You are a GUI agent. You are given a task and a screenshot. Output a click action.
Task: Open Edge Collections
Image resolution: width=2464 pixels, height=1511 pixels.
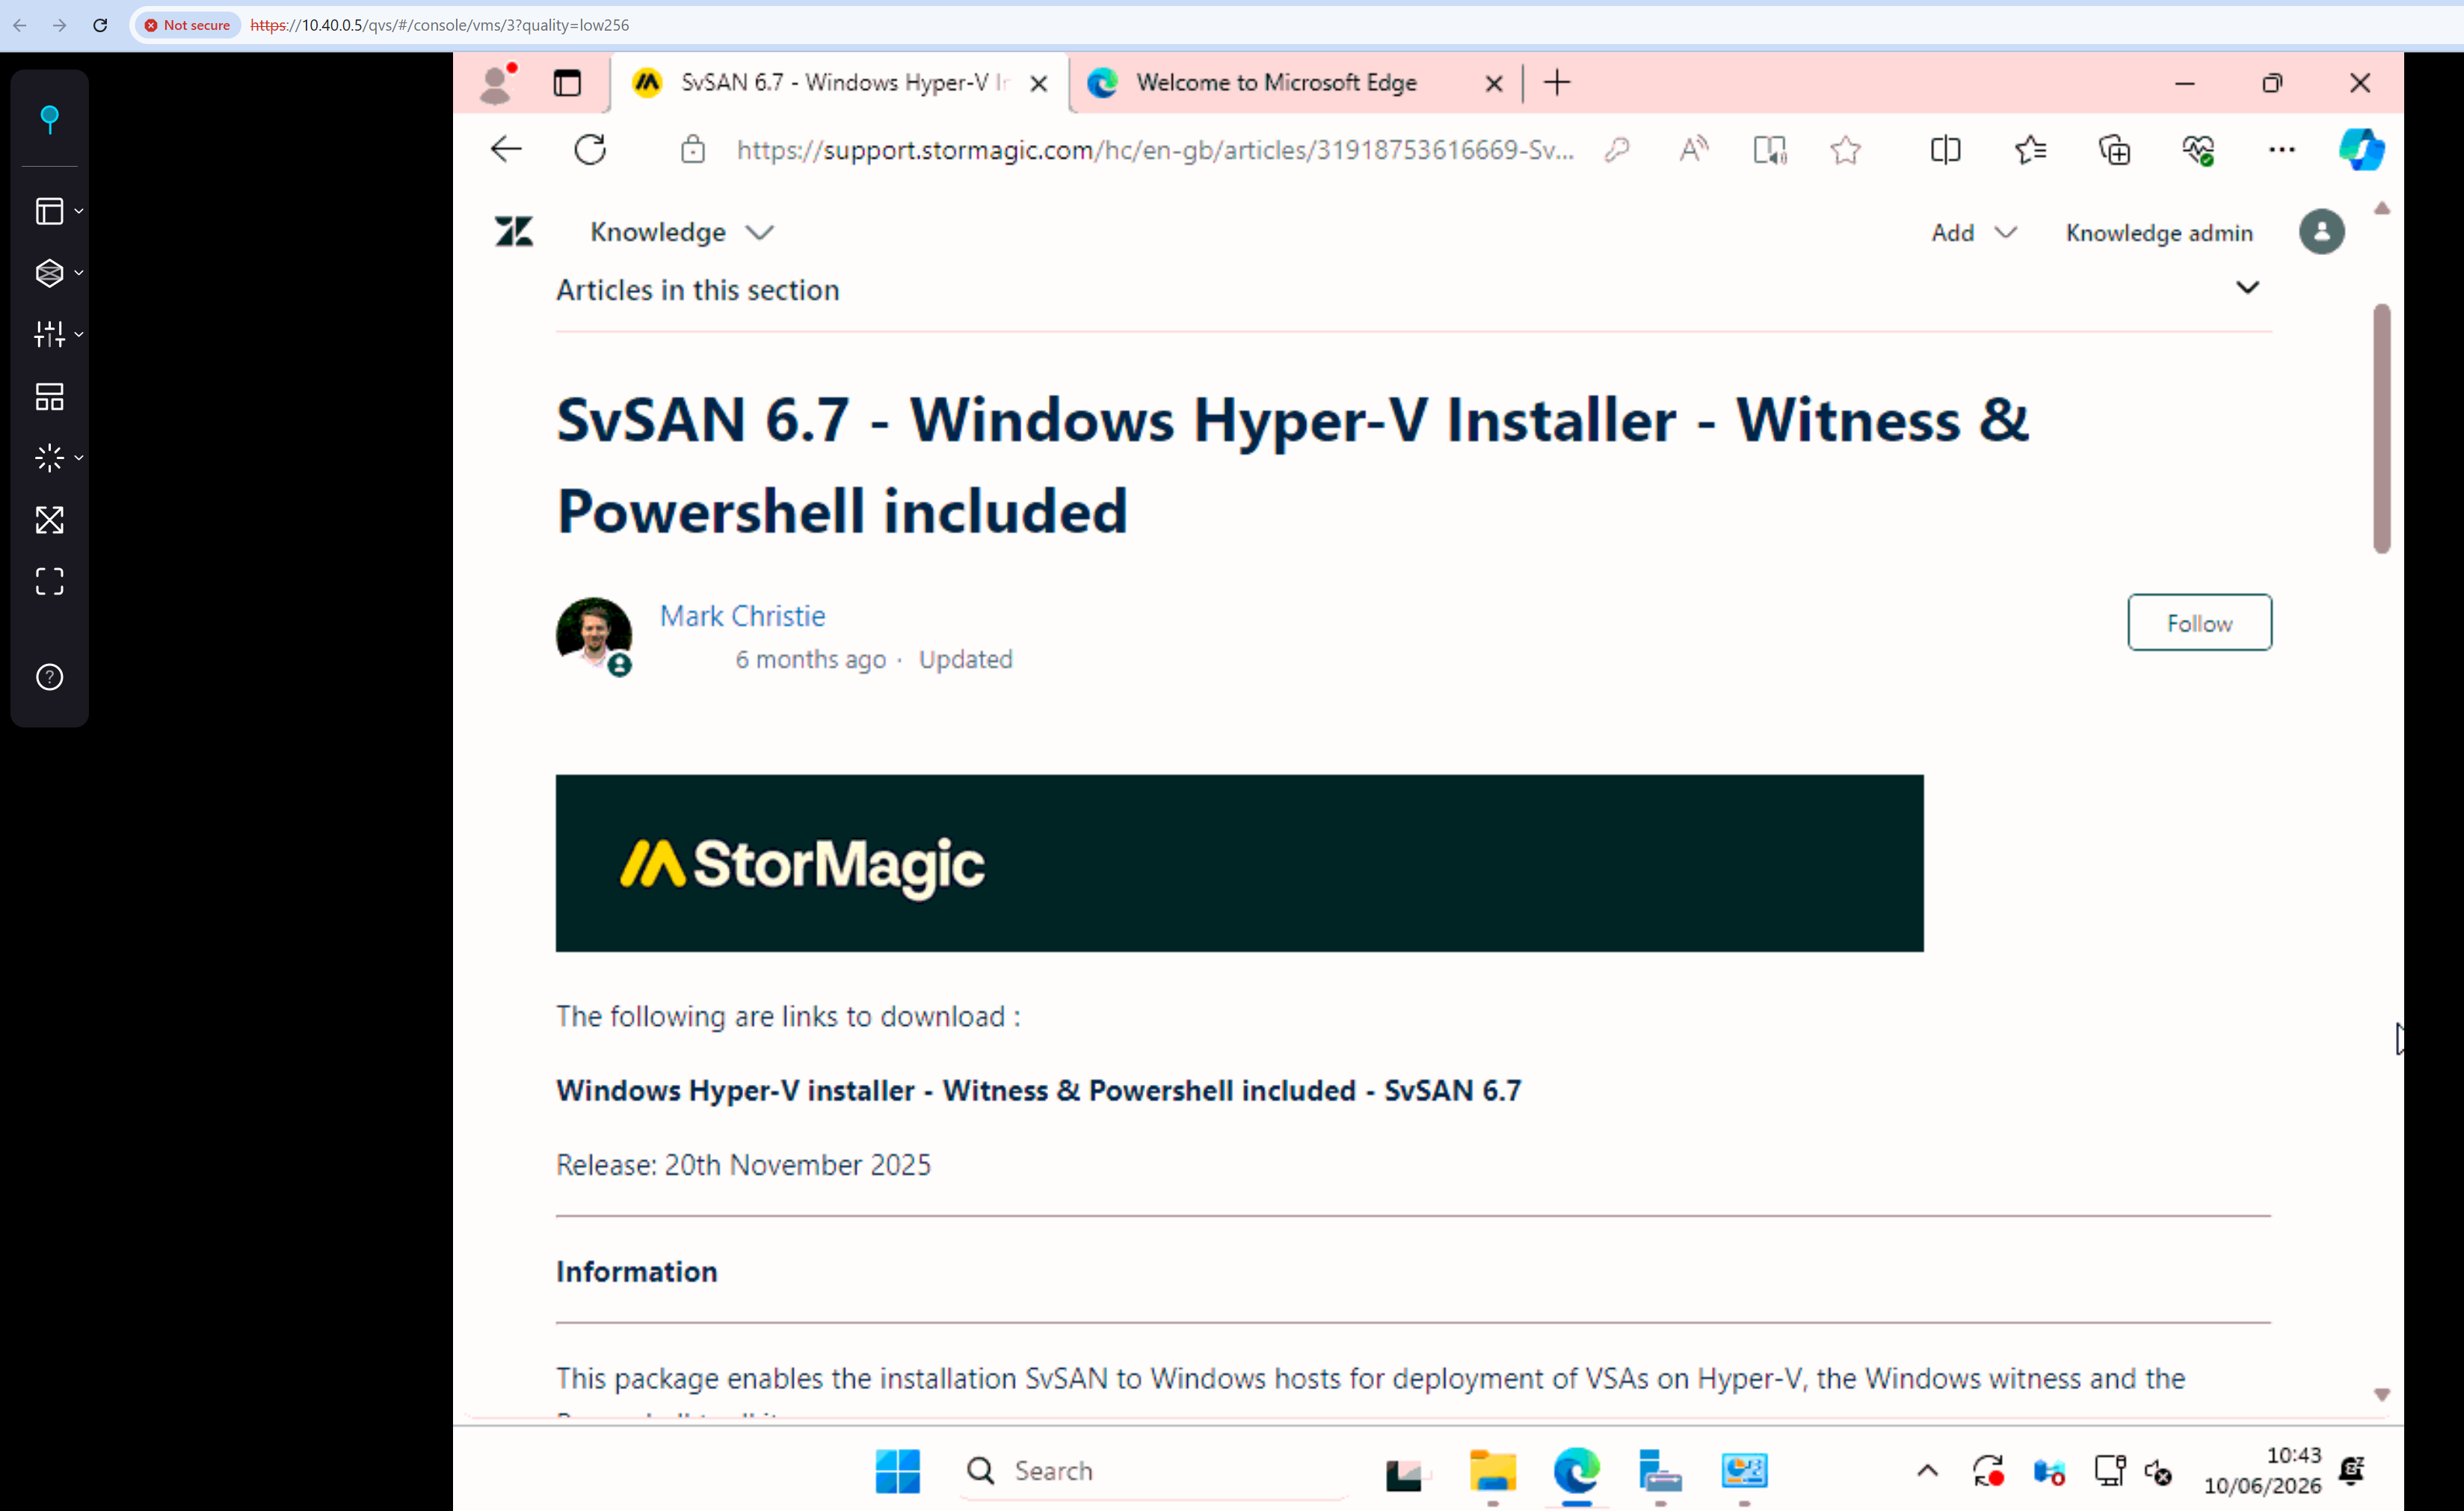(2115, 150)
